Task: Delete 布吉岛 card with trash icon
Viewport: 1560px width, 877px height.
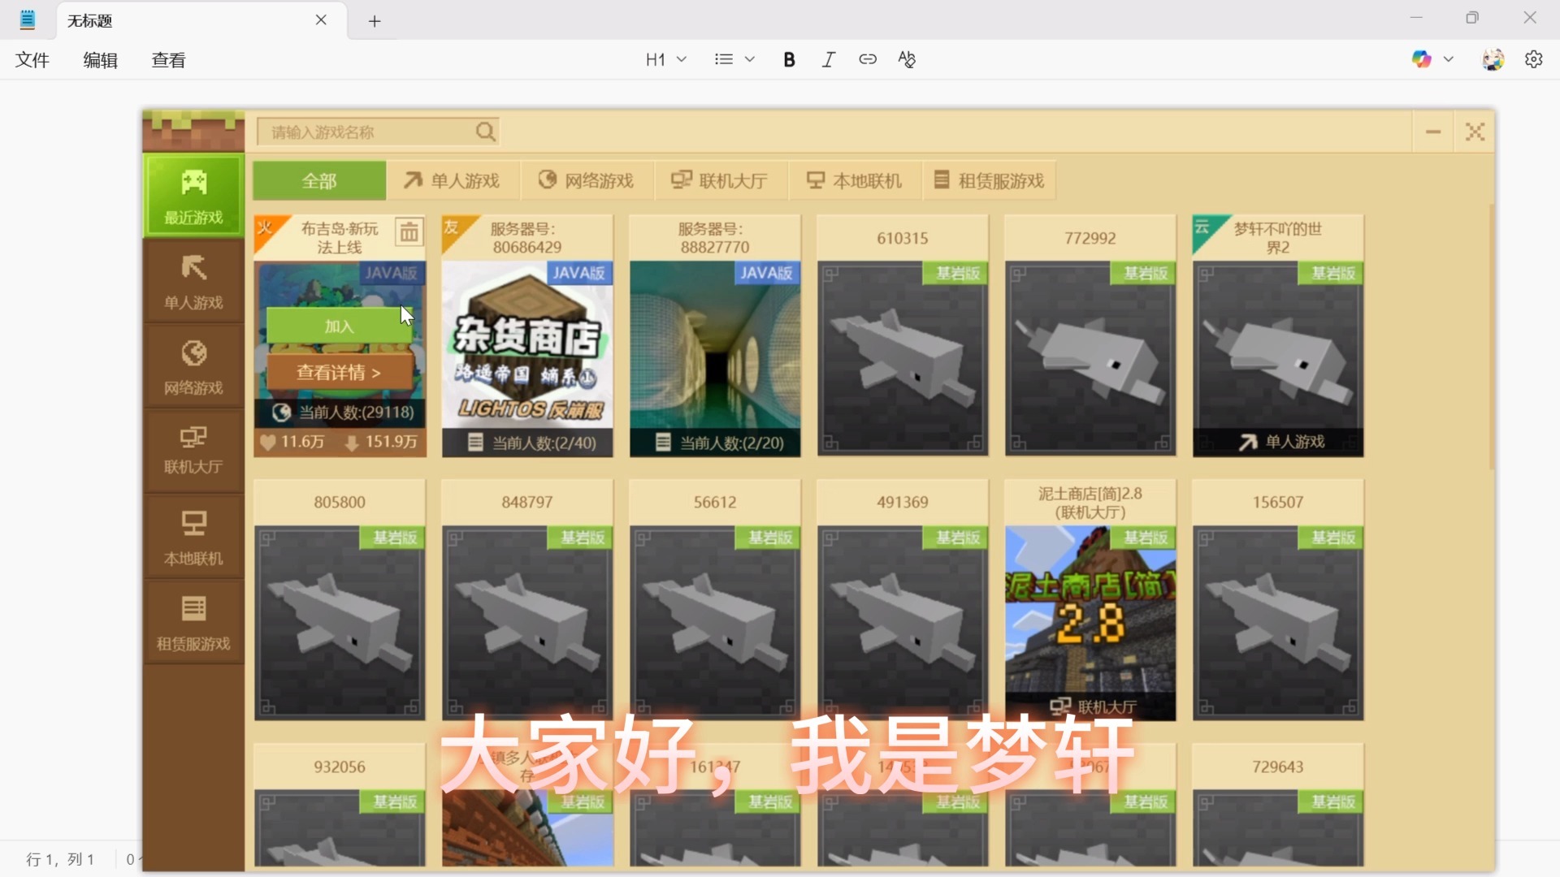Action: (409, 233)
